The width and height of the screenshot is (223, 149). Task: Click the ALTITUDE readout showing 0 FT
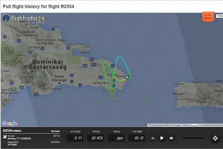[x=75, y=138]
